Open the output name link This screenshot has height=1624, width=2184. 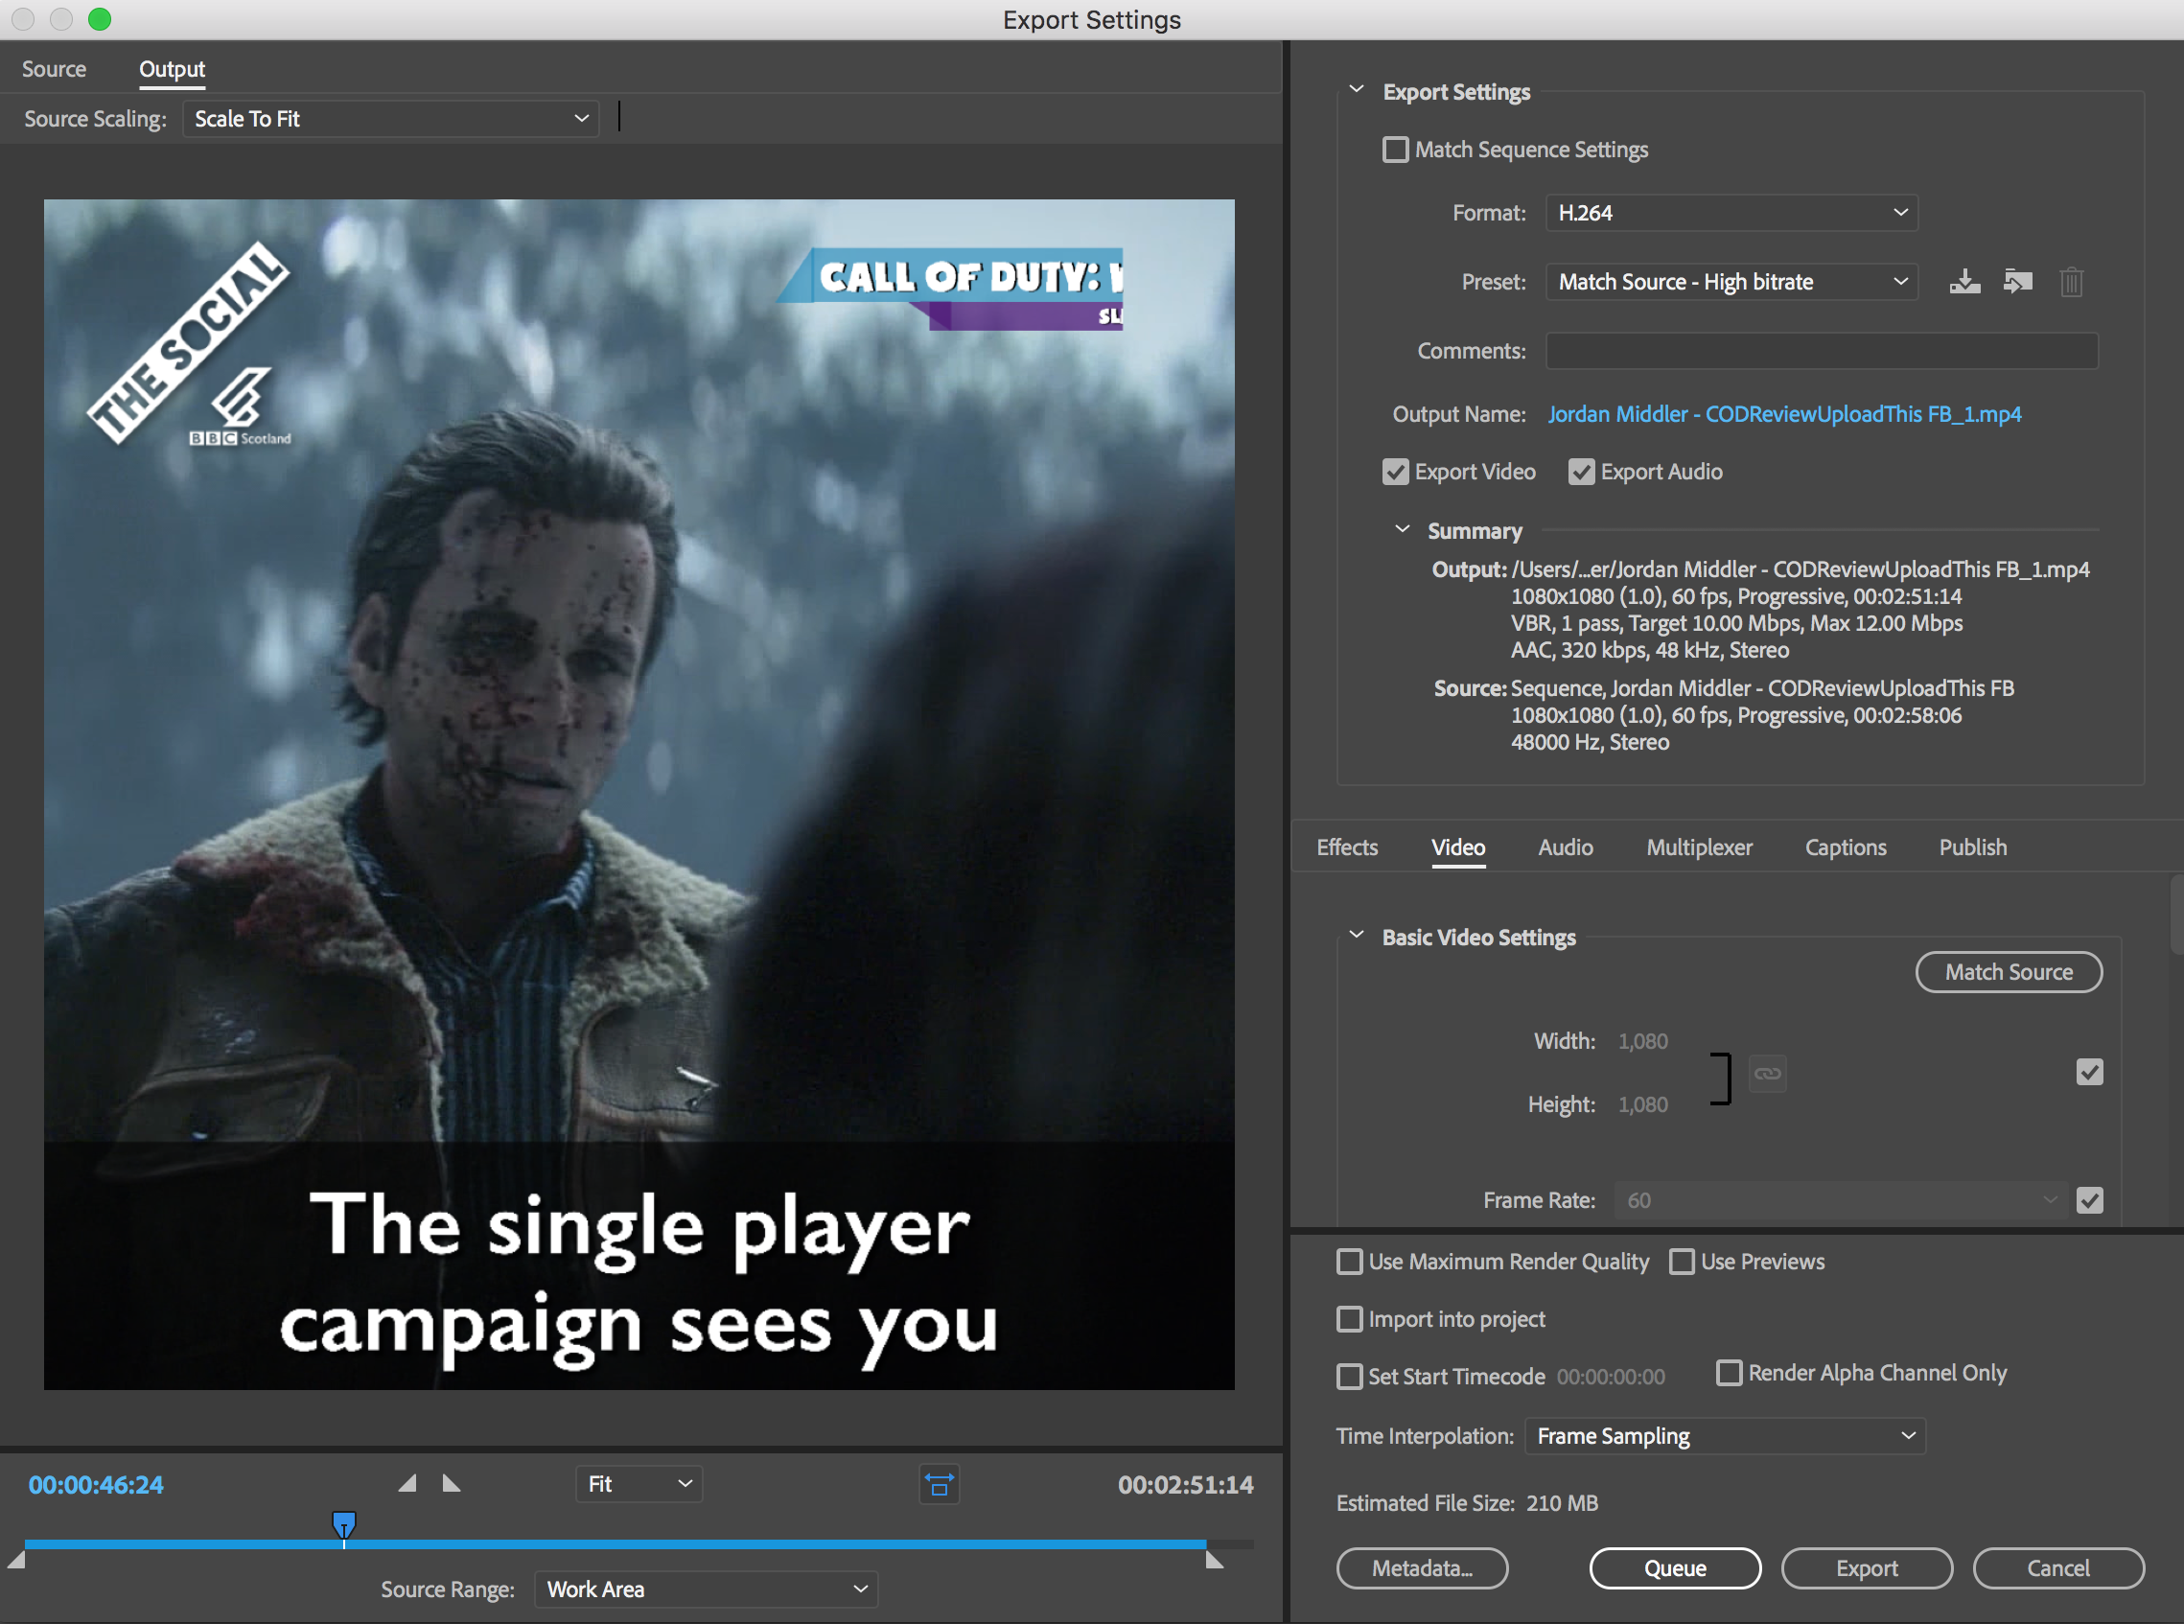(1784, 414)
